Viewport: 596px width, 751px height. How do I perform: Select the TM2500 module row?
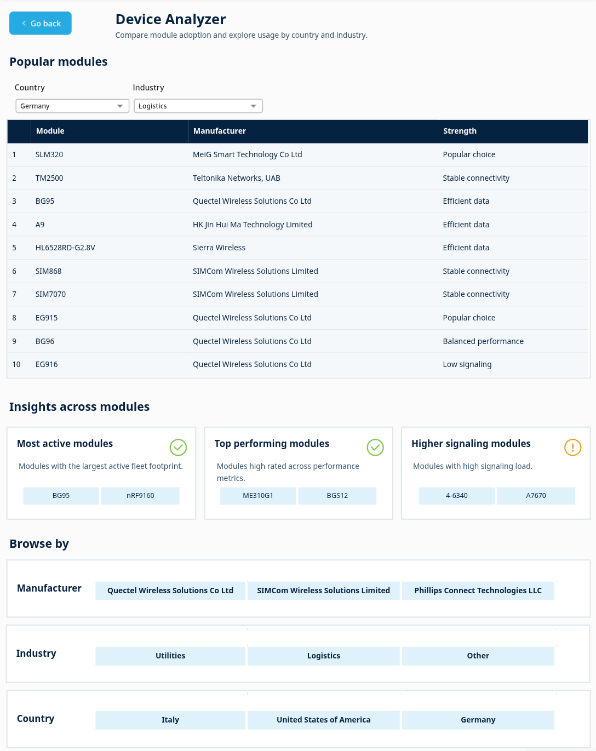click(x=297, y=178)
